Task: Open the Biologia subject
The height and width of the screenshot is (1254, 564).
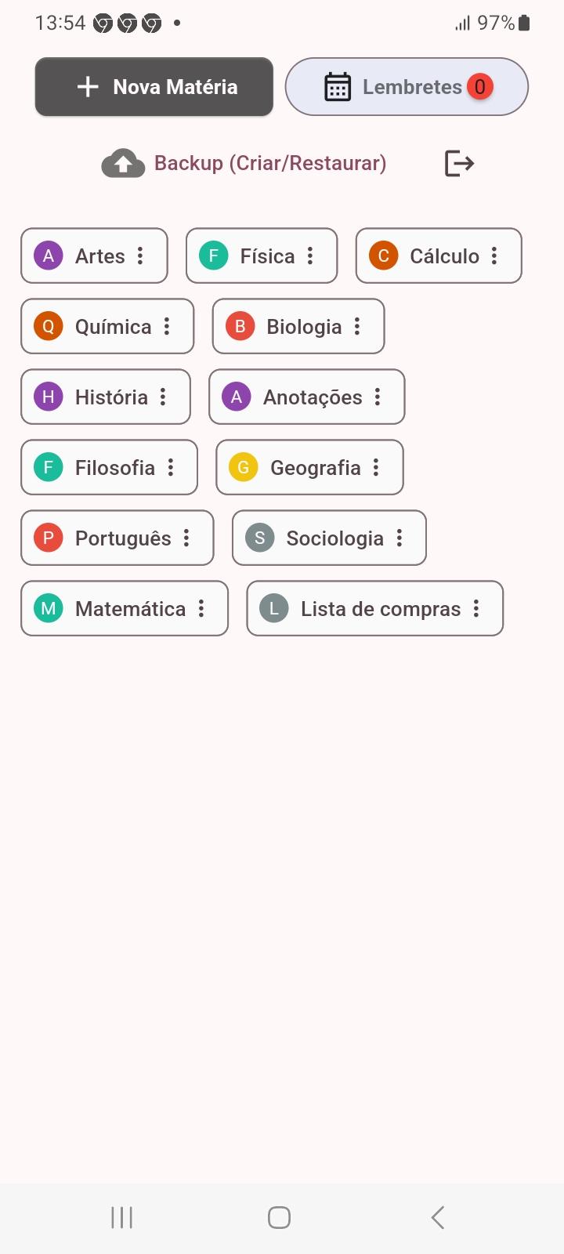Action: 303,327
